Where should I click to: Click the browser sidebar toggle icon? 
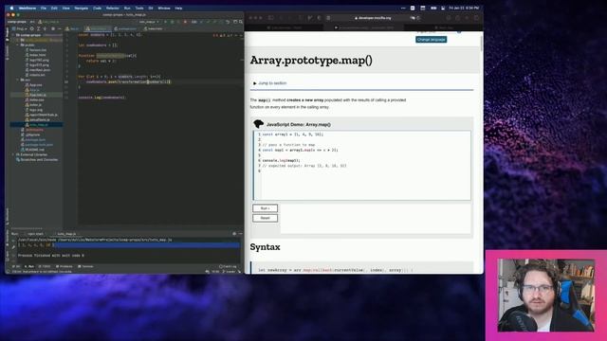[271, 18]
